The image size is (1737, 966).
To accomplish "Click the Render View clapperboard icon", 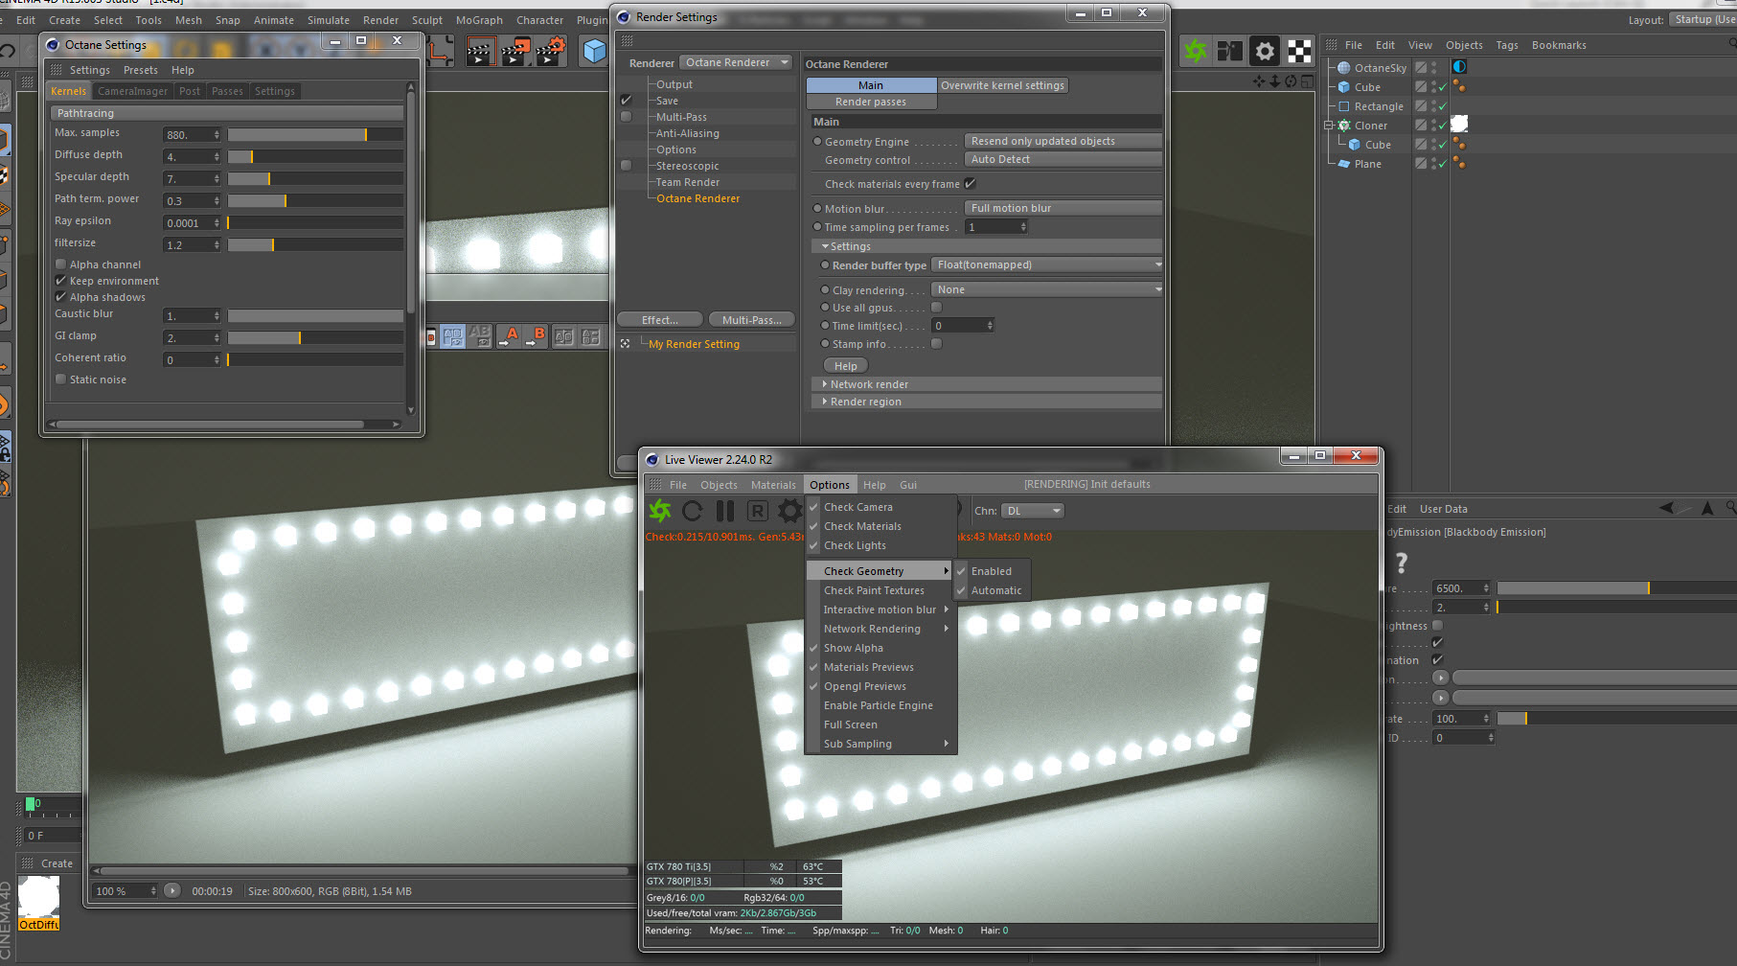I will pyautogui.click(x=480, y=52).
